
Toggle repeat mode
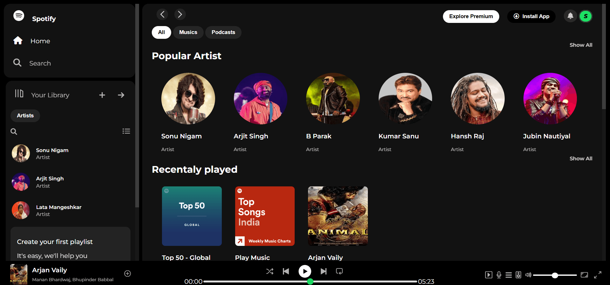click(x=340, y=271)
